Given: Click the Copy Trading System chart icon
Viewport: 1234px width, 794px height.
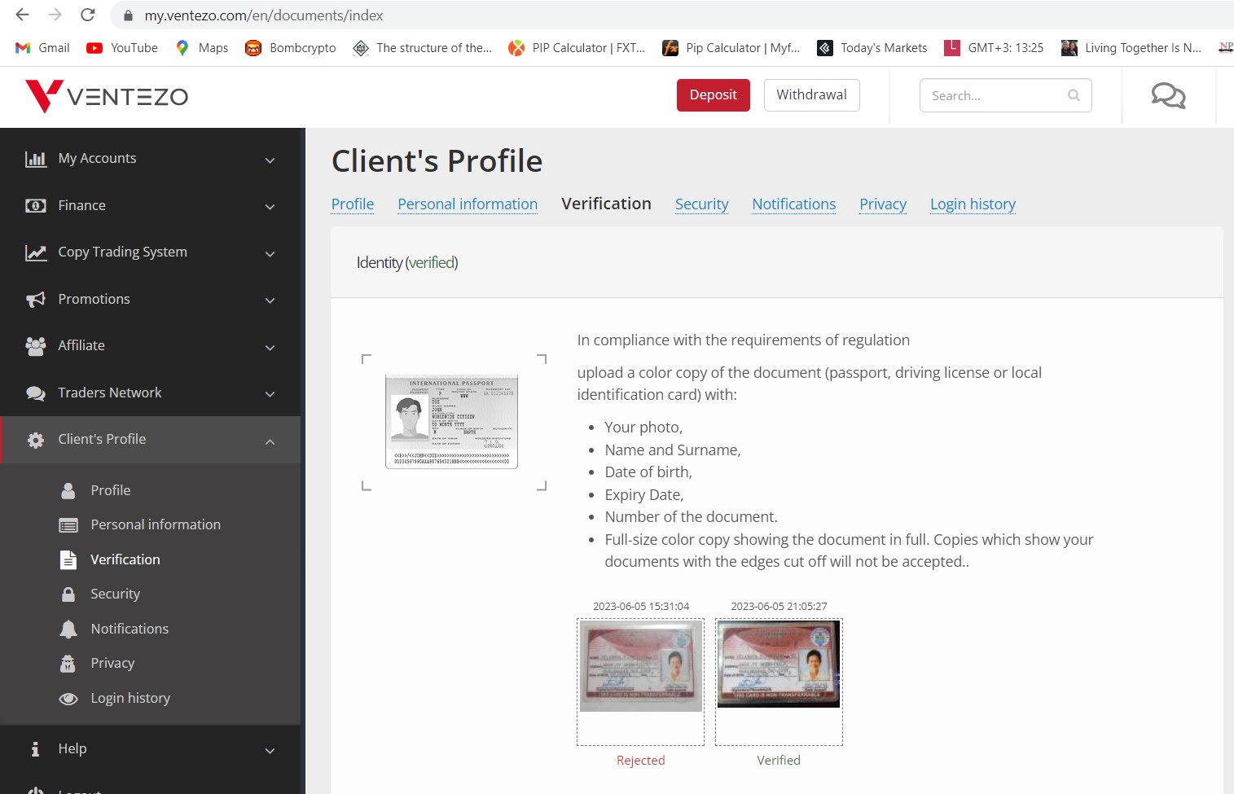Looking at the screenshot, I should click(36, 252).
